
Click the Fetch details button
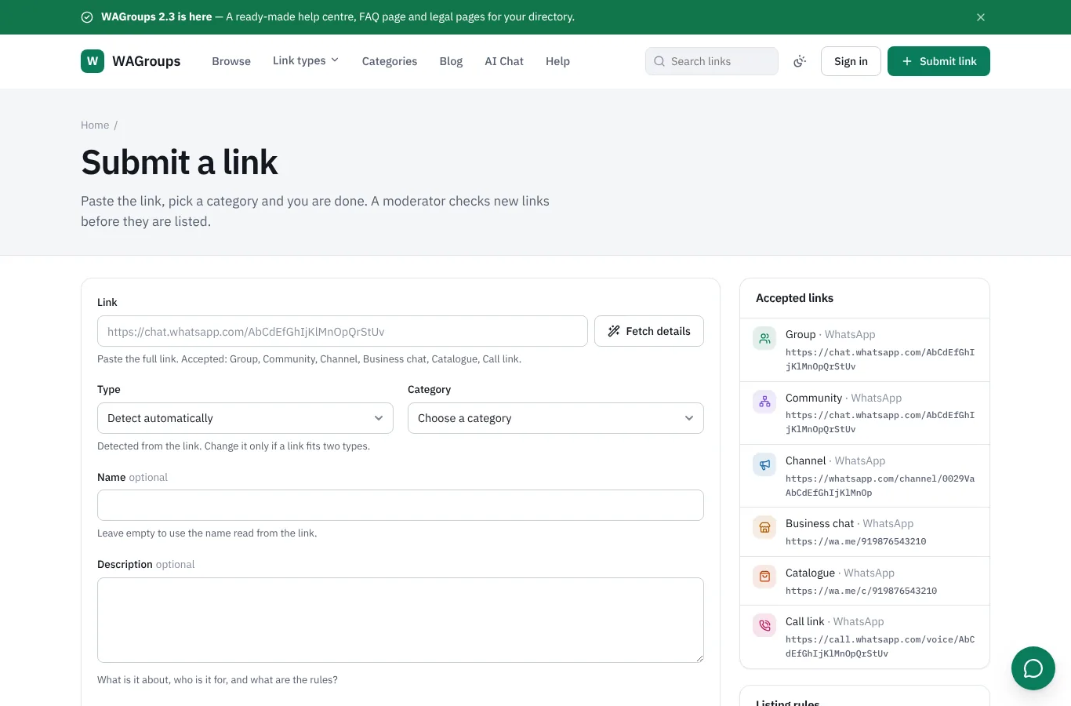click(649, 331)
